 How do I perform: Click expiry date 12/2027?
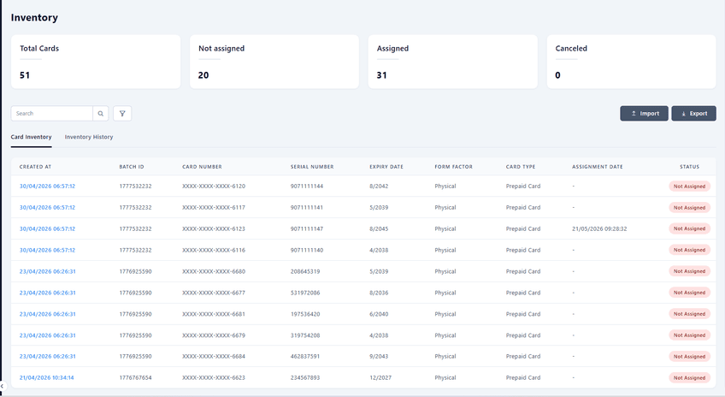click(380, 377)
